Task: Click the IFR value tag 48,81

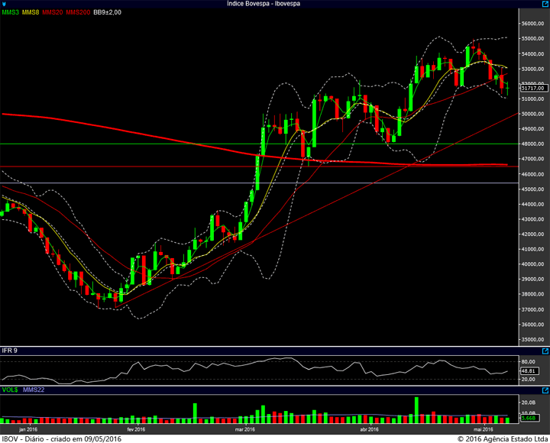Action: pos(529,370)
